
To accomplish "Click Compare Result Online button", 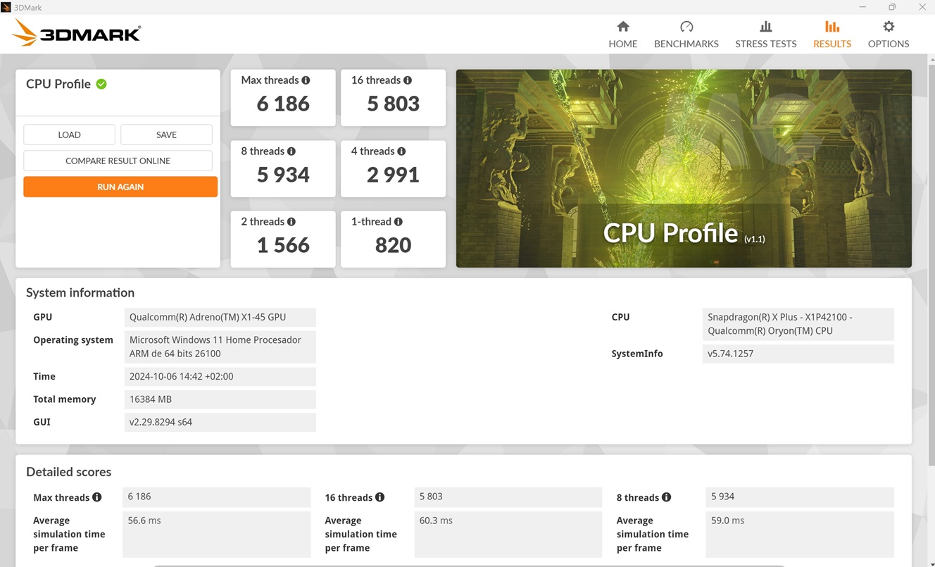I will pos(118,161).
